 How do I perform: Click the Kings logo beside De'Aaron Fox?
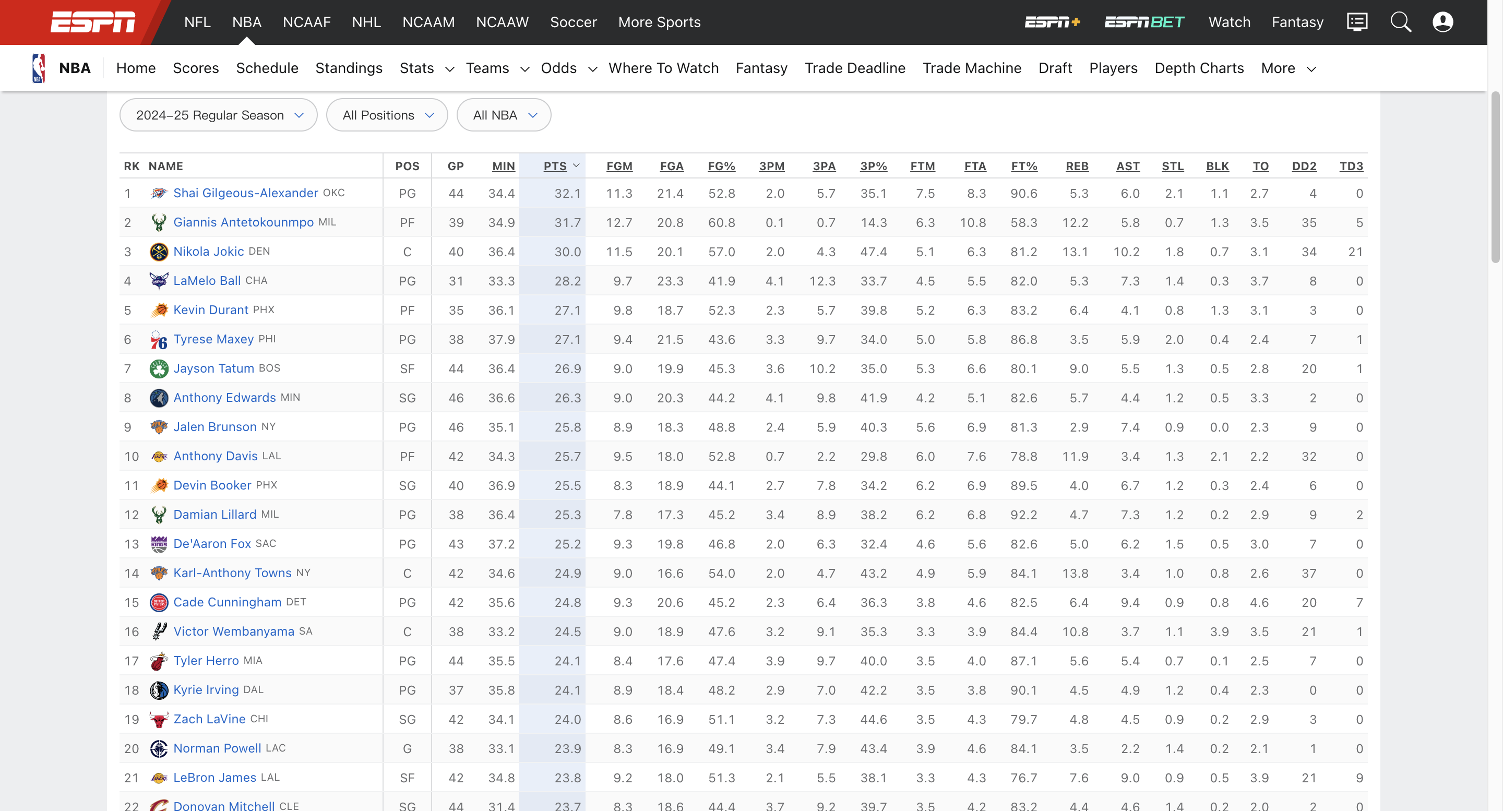pos(159,544)
